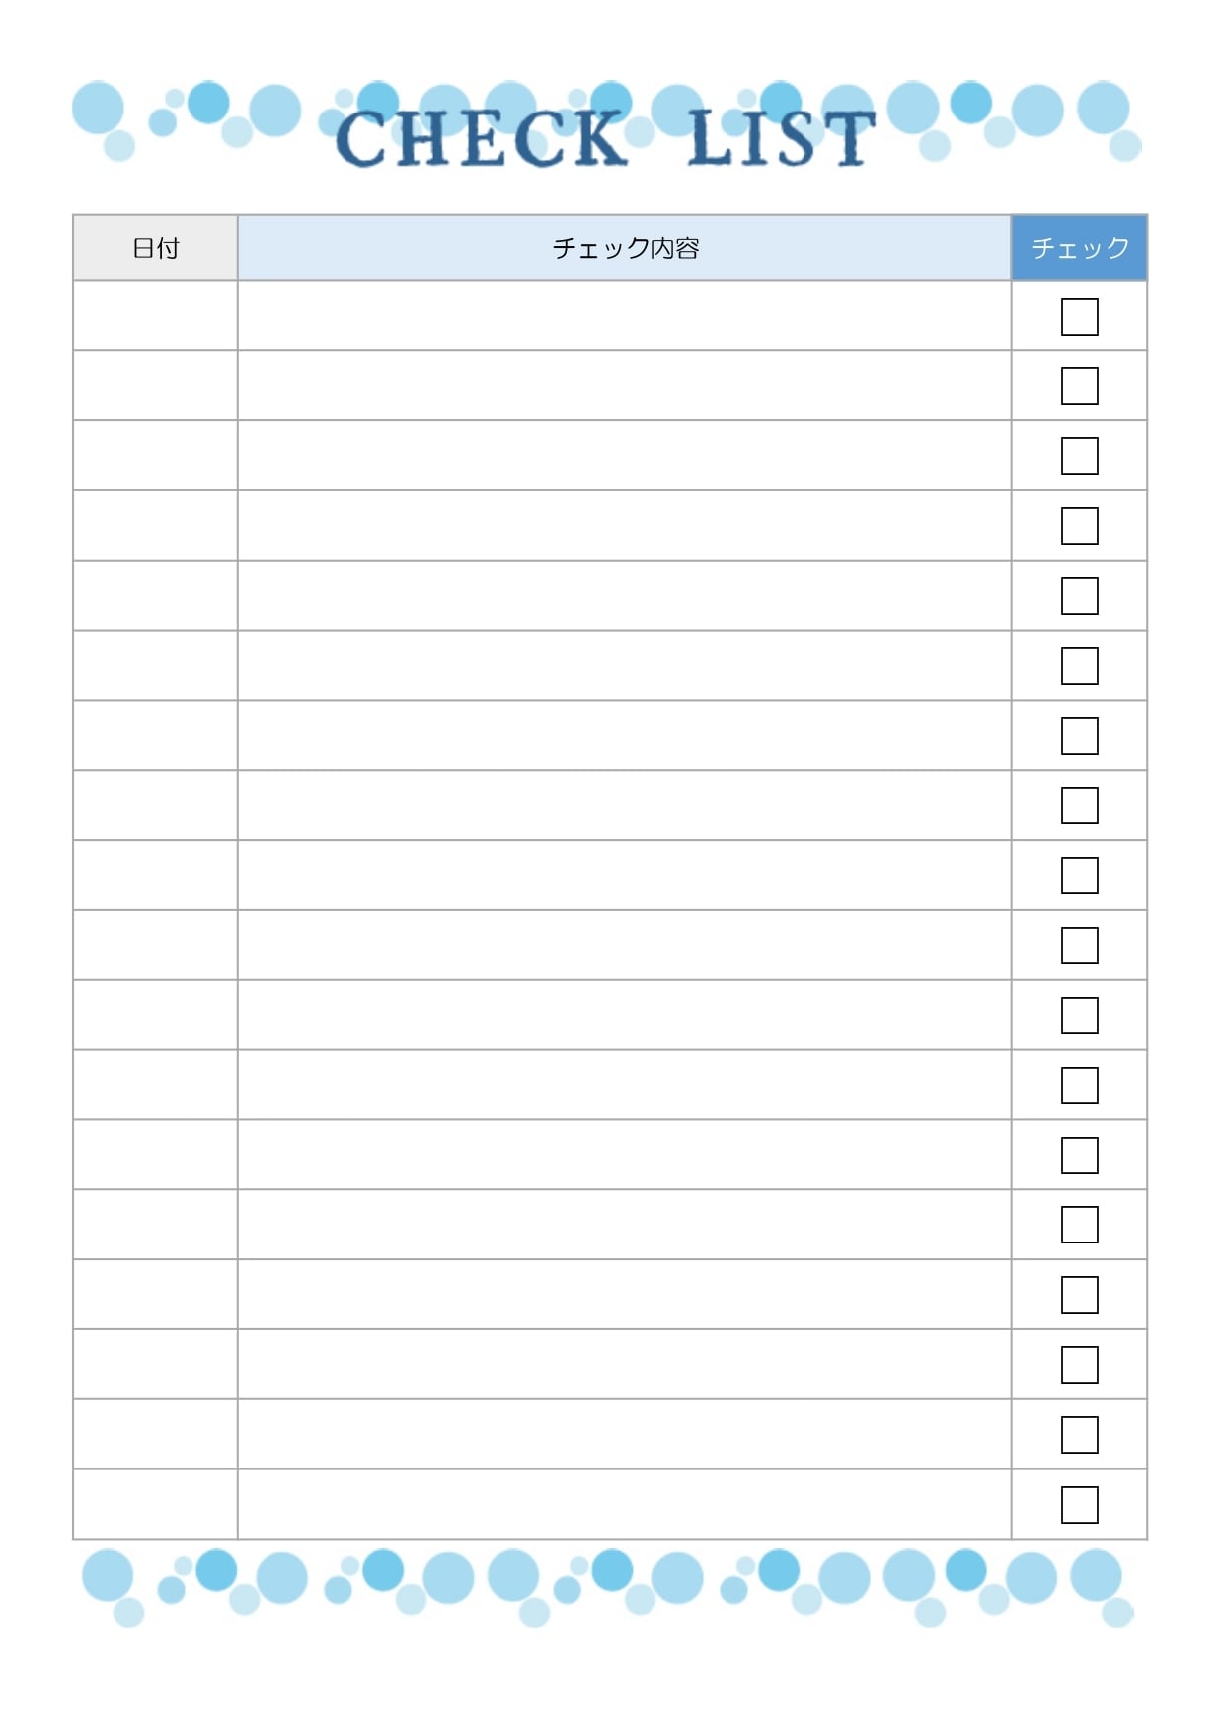This screenshot has height=1731, width=1225.
Task: Select the blue チェック header cell
Action: point(1079,248)
